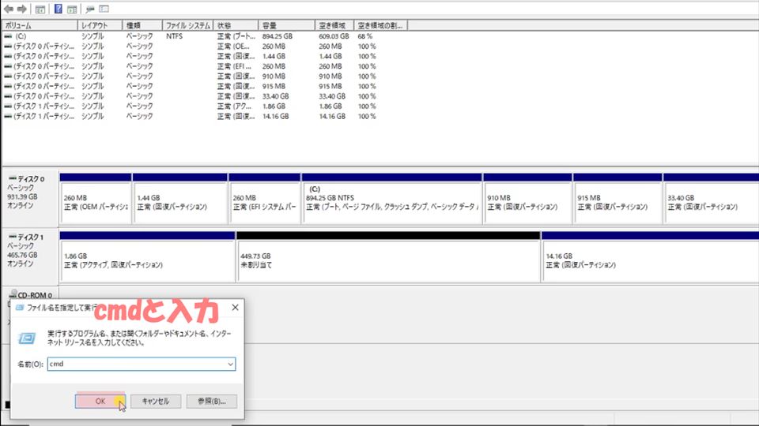This screenshot has width=759, height=426.
Task: Go forward with the toolbar Forward arrow
Action: (22, 9)
